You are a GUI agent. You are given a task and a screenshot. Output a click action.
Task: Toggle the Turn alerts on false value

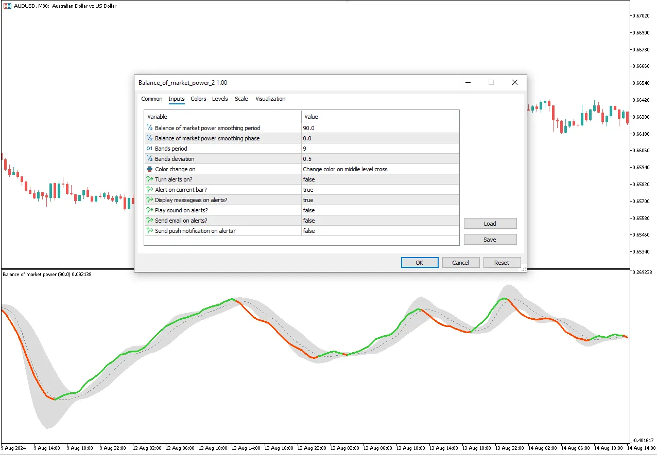pyautogui.click(x=380, y=179)
